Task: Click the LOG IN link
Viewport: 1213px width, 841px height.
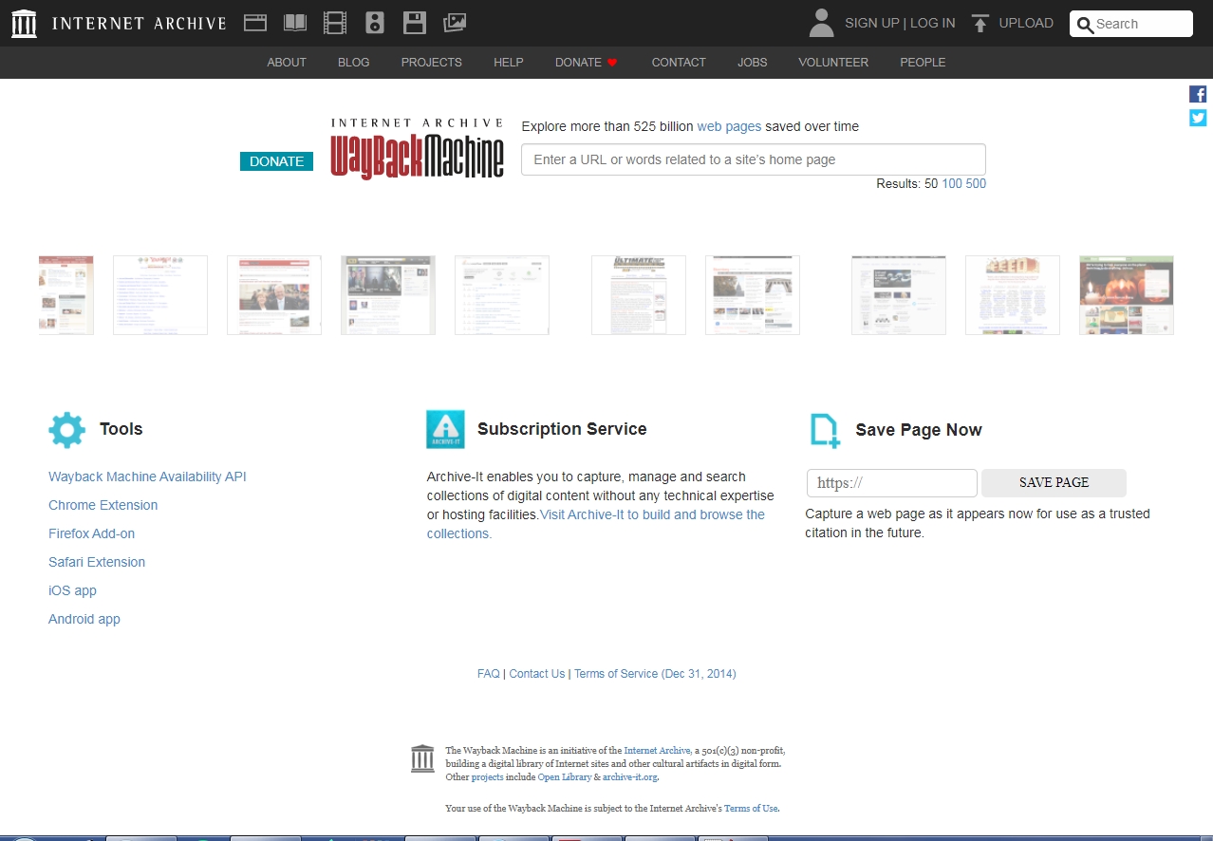Action: point(933,23)
